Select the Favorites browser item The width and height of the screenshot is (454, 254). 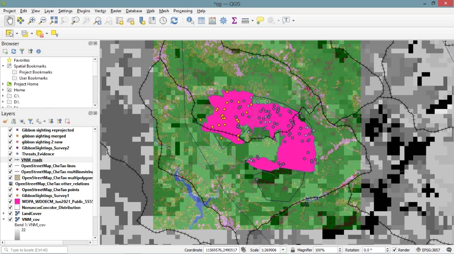coord(22,60)
